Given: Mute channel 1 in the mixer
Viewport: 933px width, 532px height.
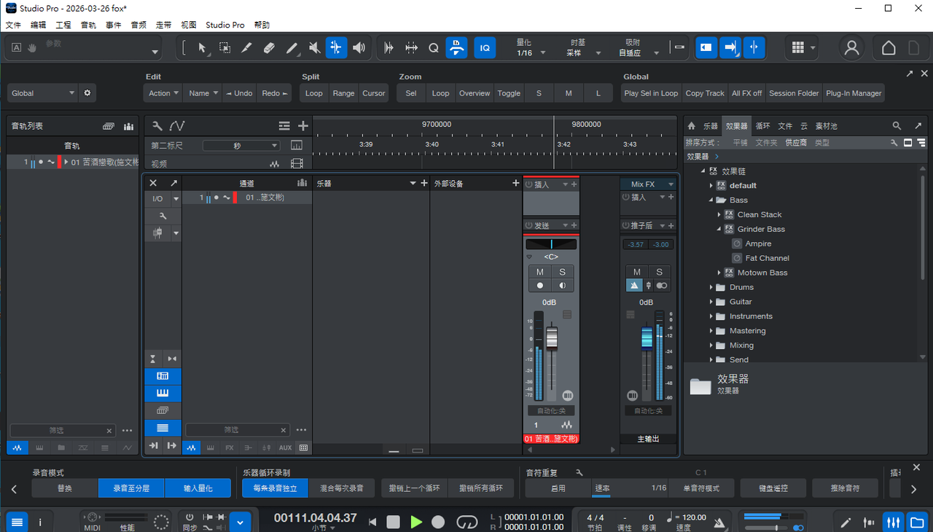Looking at the screenshot, I should click(539, 272).
